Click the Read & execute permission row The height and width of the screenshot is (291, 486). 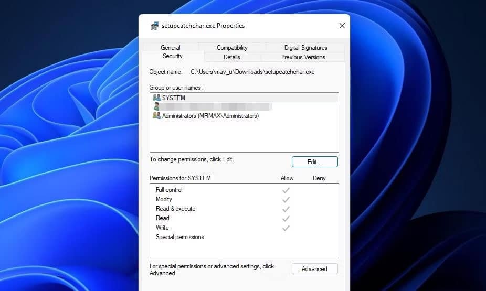click(x=244, y=209)
